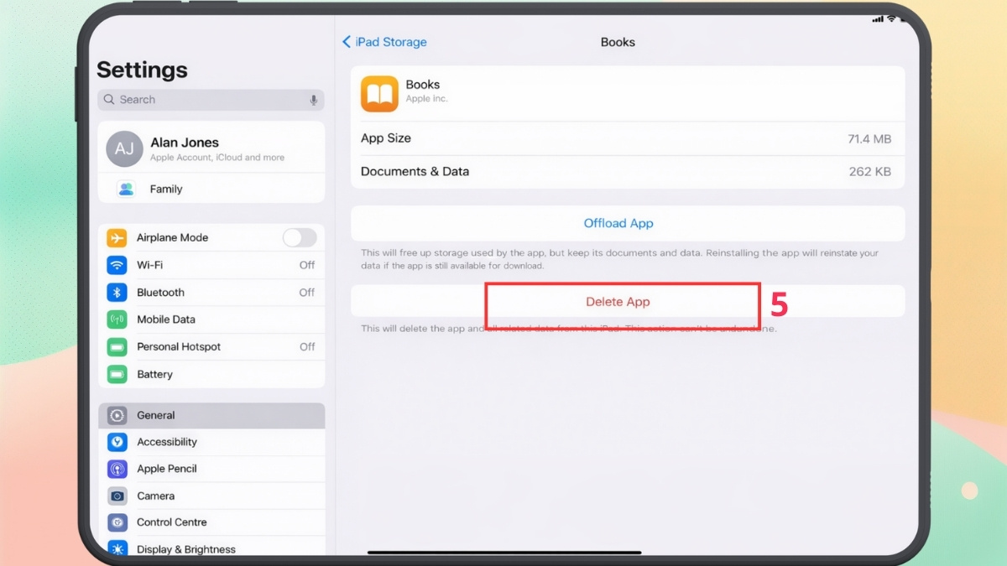1007x566 pixels.
Task: Open Mobile Data settings icon
Action: coord(118,319)
